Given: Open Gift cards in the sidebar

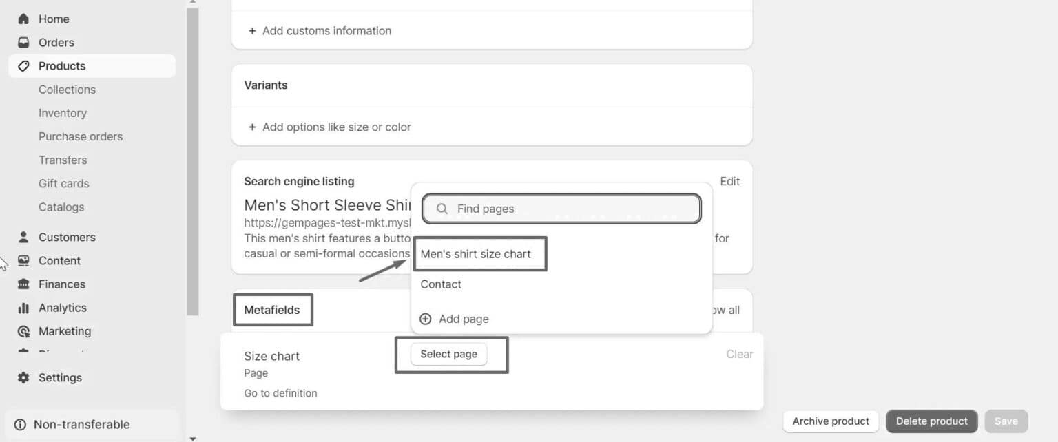Looking at the screenshot, I should 63,183.
